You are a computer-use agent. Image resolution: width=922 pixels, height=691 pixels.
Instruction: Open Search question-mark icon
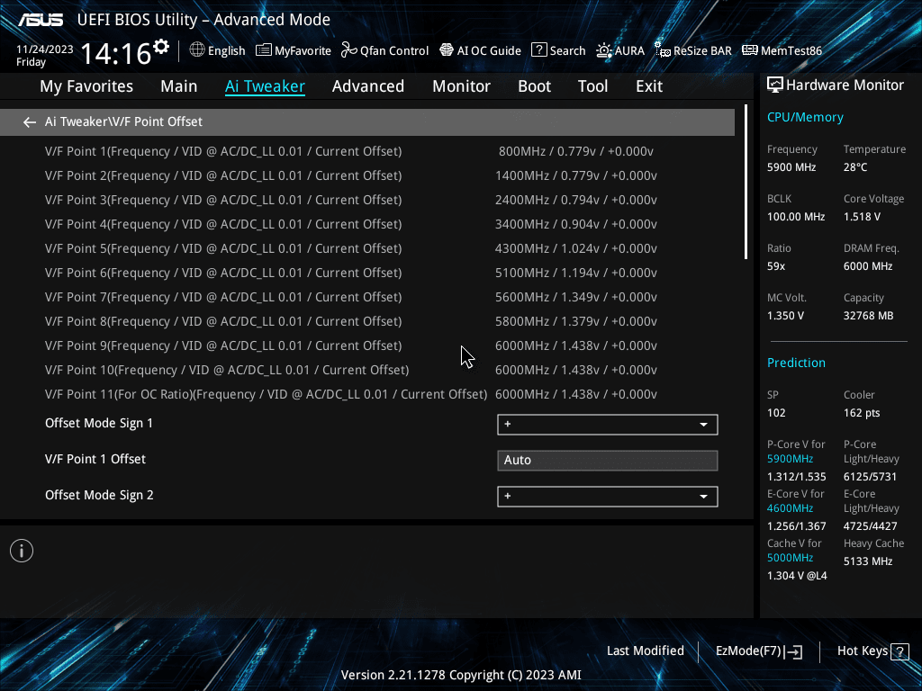[x=538, y=50]
